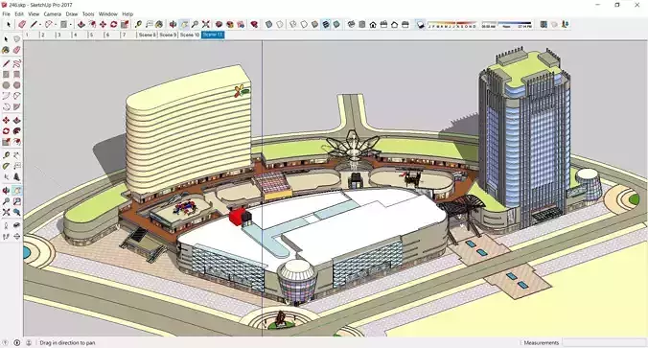The image size is (648, 348).
Task: Pick the Tape Measure tool in the top toolbar
Action: pos(138,24)
